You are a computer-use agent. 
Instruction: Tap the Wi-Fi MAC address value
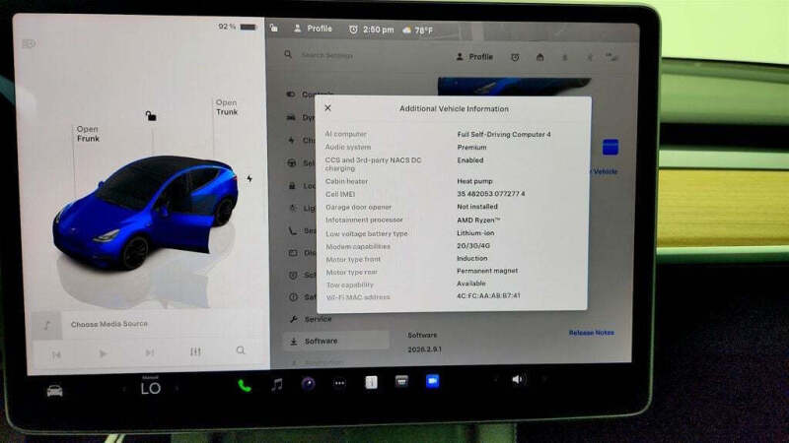[488, 296]
